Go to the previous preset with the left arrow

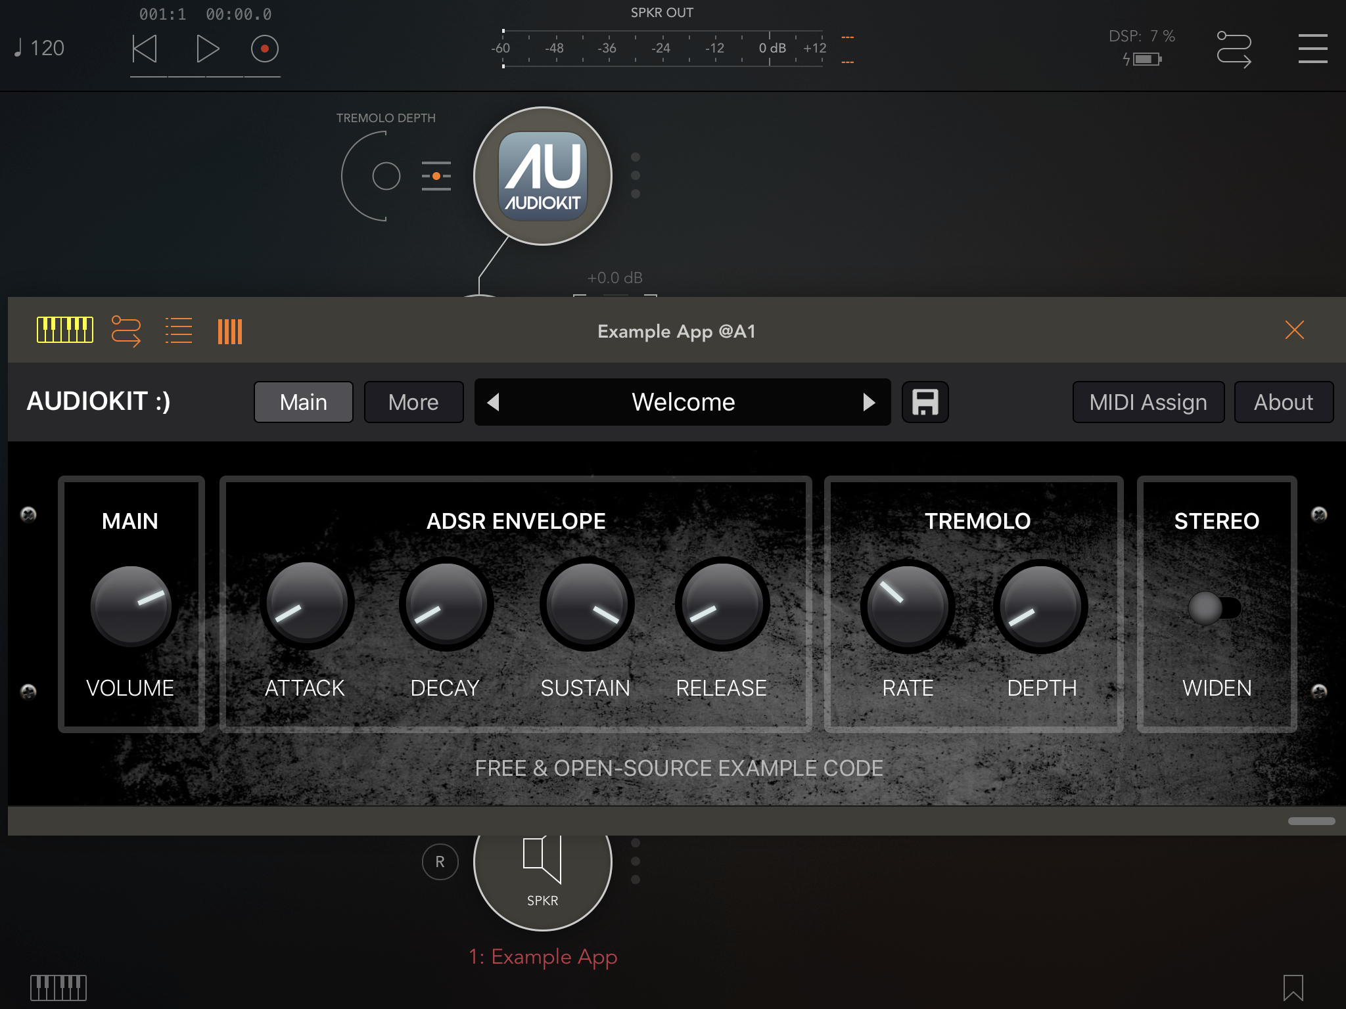pyautogui.click(x=494, y=402)
